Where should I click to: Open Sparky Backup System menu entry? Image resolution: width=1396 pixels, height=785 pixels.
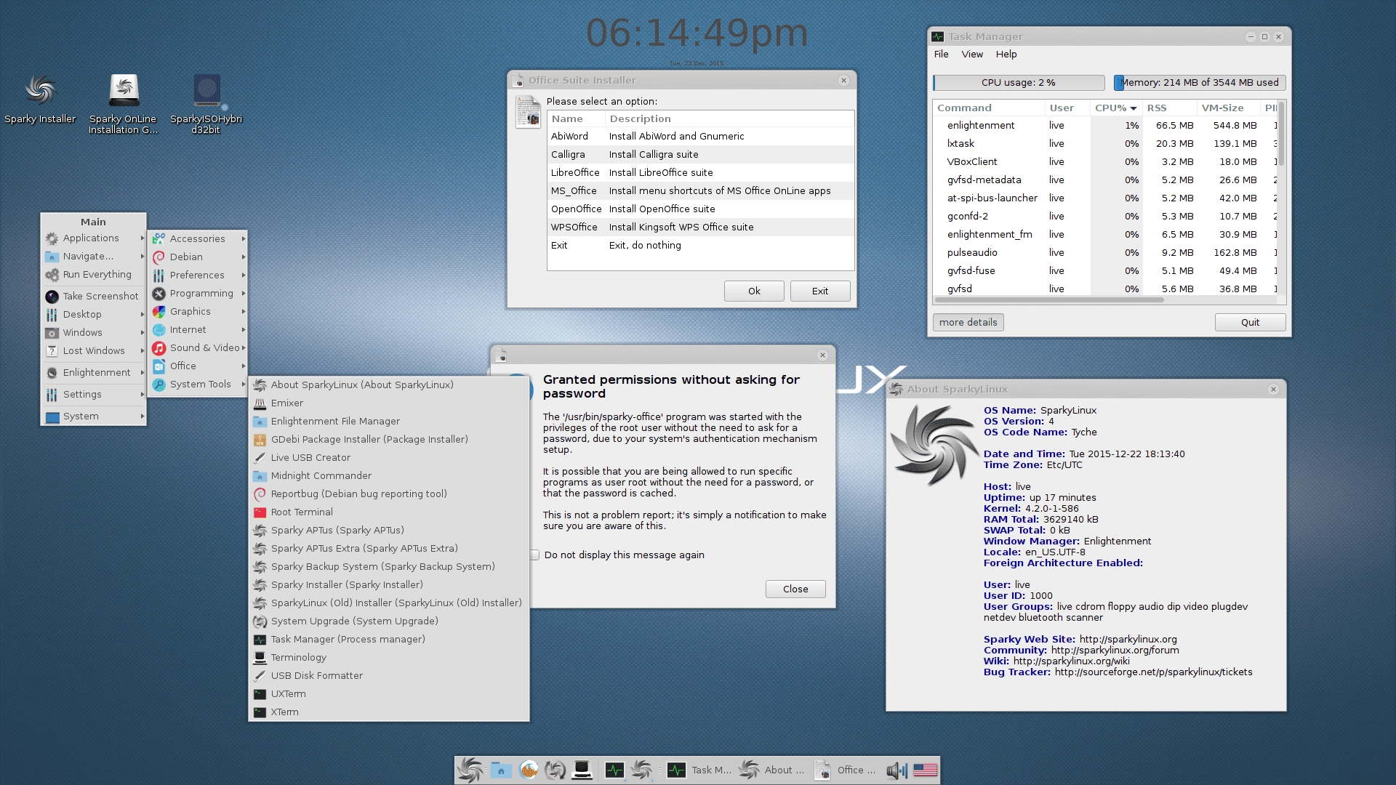click(389, 566)
